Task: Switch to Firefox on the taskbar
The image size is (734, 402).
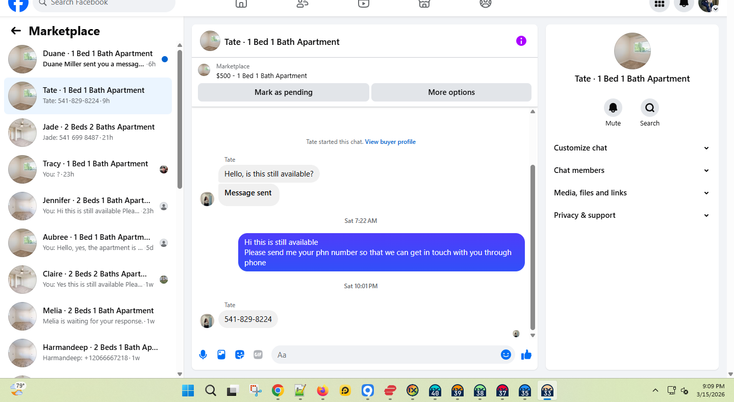Action: (322, 391)
